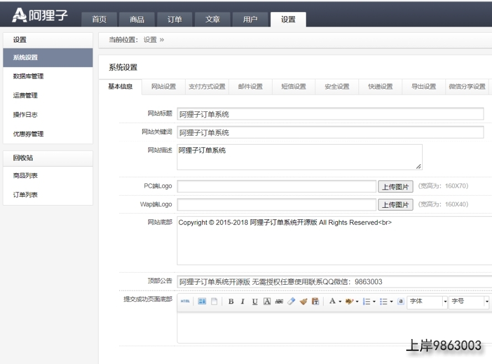Viewport: 492px width, 364px height.
Task: Open the 安全设置 tab
Action: tap(337, 86)
